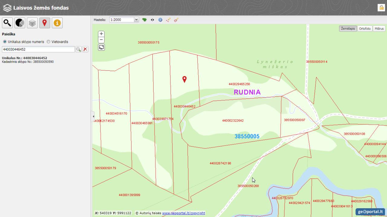Select the Vietovardis radio option
387x217 pixels.
(x=48, y=42)
